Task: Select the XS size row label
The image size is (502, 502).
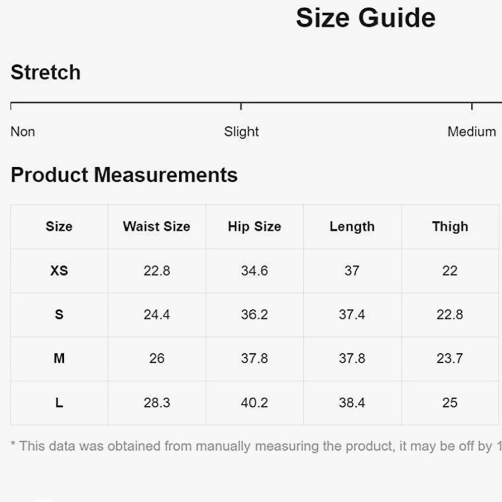Action: tap(59, 271)
